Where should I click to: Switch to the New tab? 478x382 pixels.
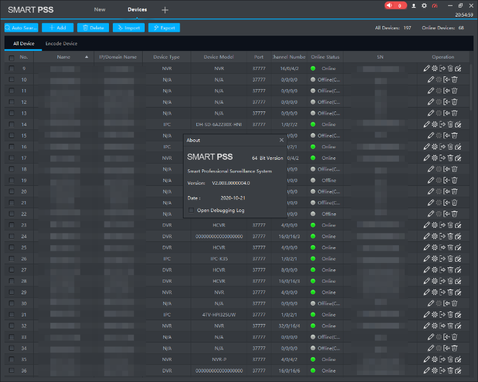(99, 10)
